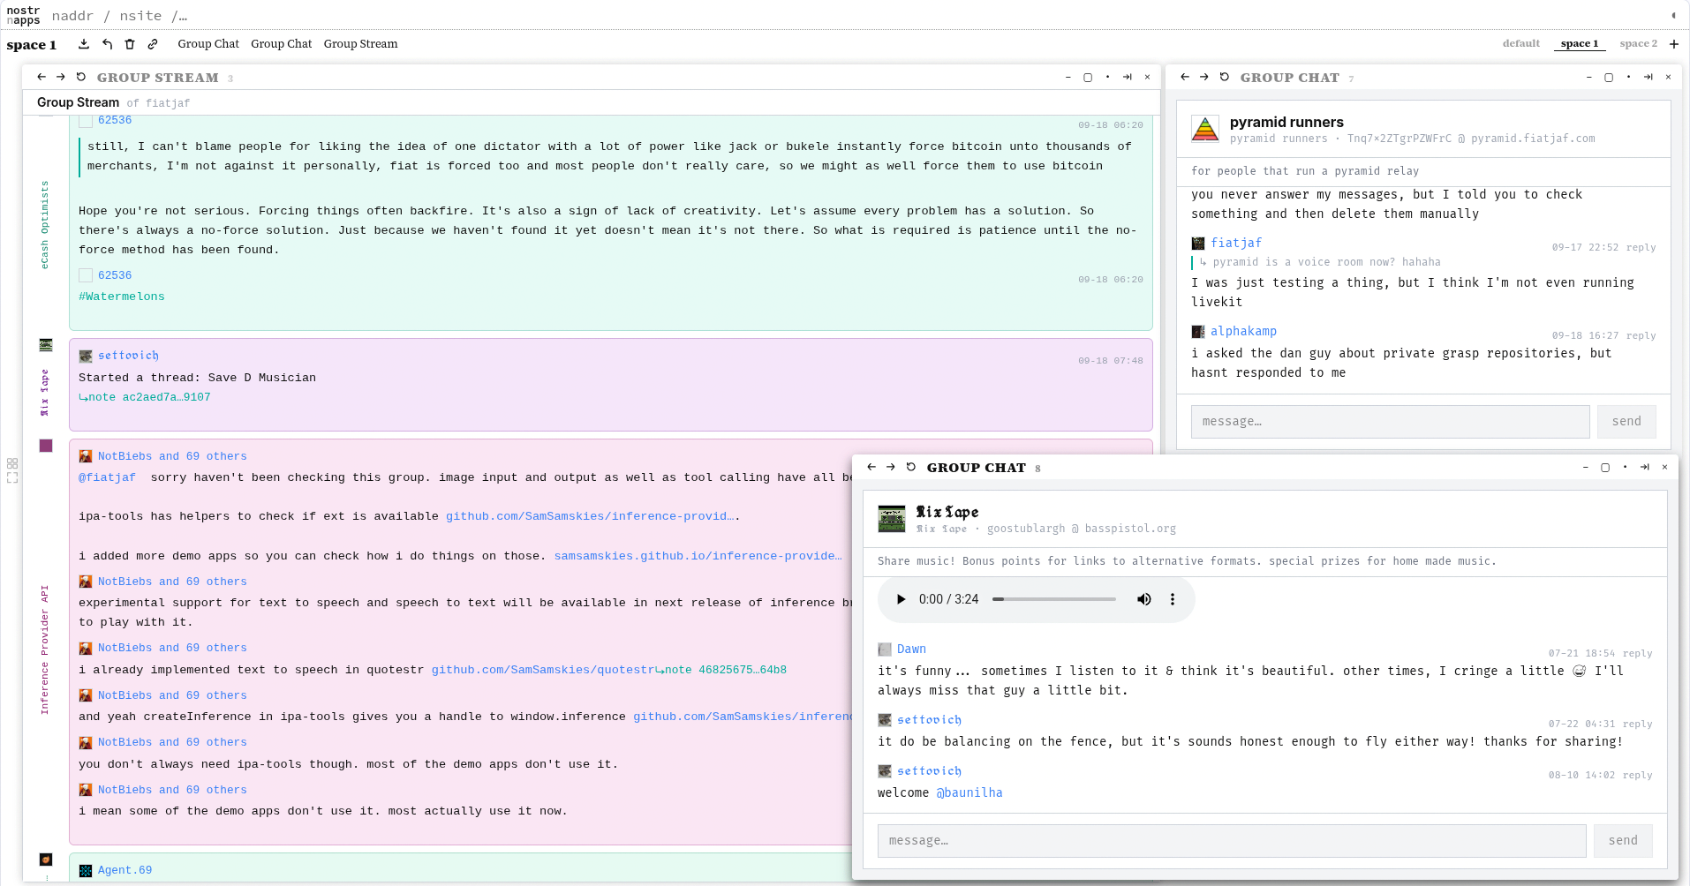Viewport: 1690px width, 886px height.
Task: Select the Group Stream tab in toolbar
Action: pos(360,43)
